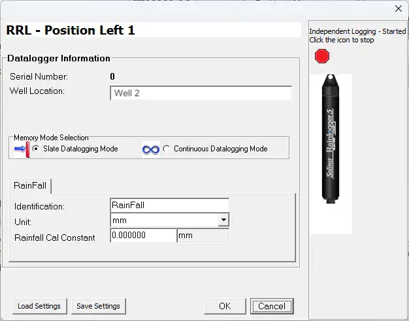The image size is (409, 321).
Task: Click the red stop logging icon
Action: tap(321, 57)
